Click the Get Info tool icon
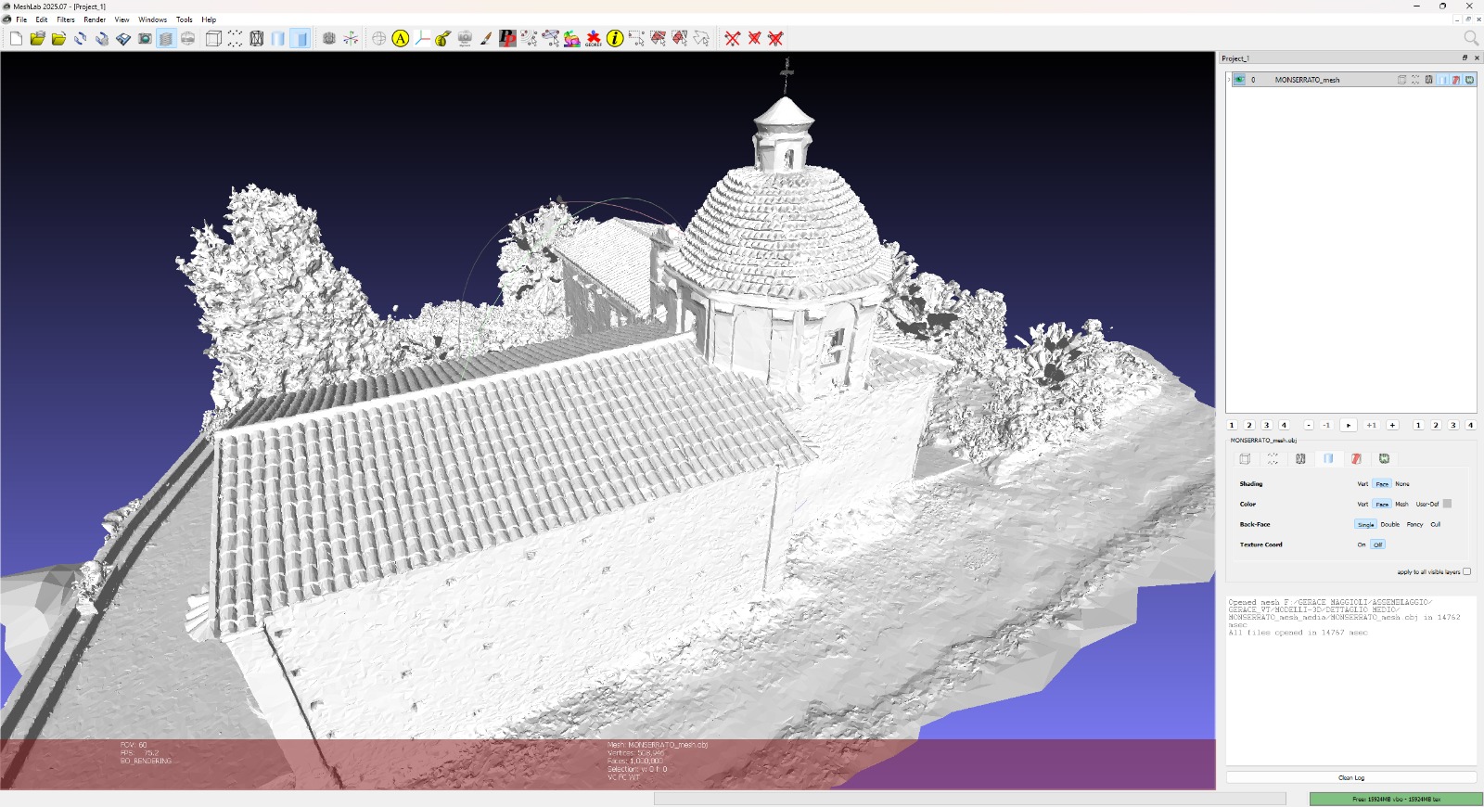 [615, 39]
